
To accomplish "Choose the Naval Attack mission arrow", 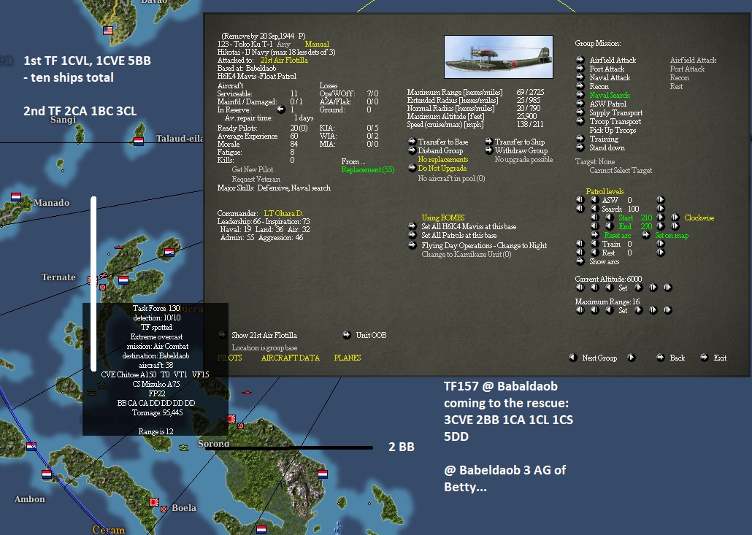I will tap(580, 77).
